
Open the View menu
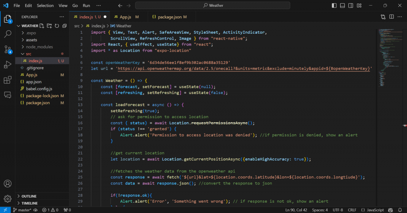tap(63, 6)
